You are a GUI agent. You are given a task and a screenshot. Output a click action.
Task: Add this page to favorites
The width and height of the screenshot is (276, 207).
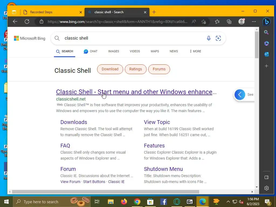204,22
